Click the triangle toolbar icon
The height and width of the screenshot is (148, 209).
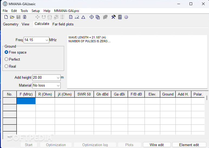coord(83,17)
